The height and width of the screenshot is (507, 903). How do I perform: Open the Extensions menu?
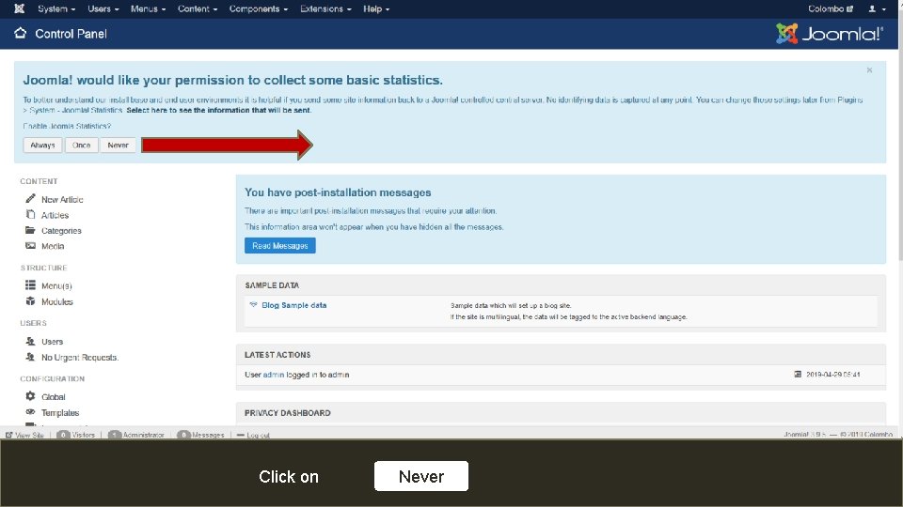[x=325, y=8]
